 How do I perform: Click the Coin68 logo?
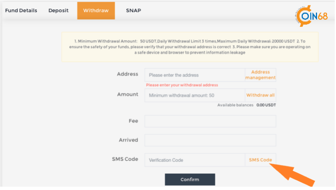point(312,16)
